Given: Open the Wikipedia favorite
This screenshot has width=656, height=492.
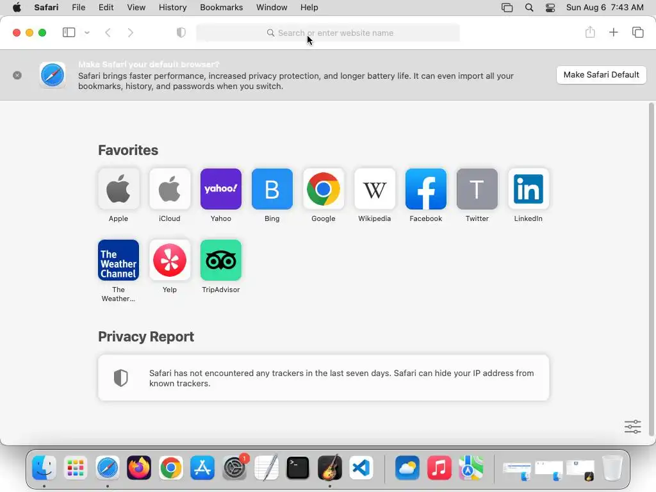Looking at the screenshot, I should coord(374,189).
